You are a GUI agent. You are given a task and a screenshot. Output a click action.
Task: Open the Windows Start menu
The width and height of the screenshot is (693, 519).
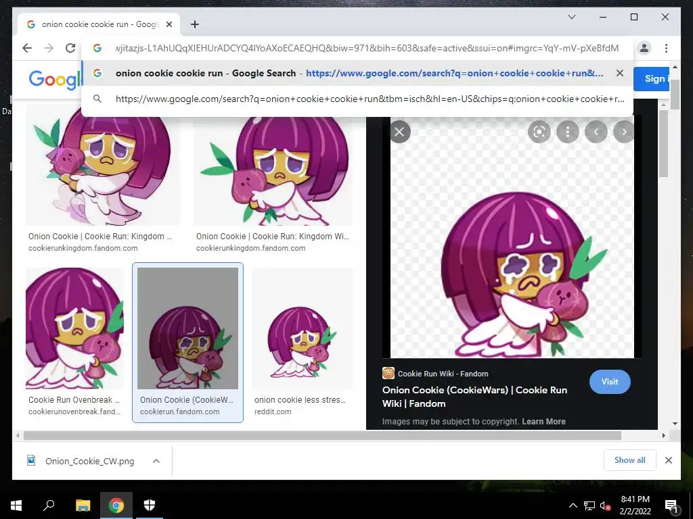pyautogui.click(x=16, y=505)
